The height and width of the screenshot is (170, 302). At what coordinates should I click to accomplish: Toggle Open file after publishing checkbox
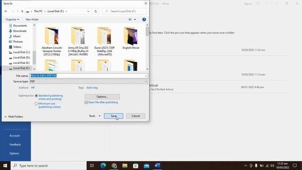tap(86, 102)
